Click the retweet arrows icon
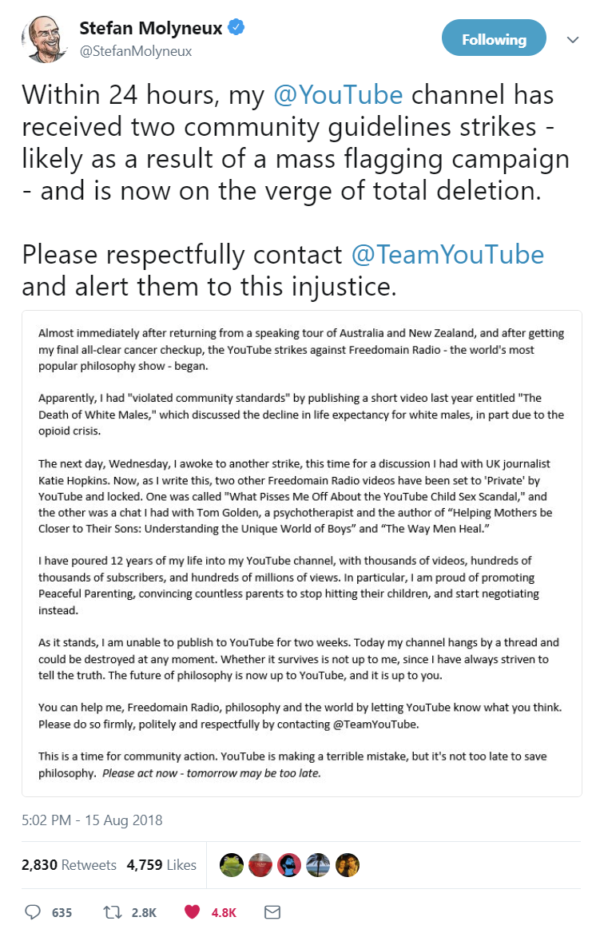The image size is (596, 929). 111,911
